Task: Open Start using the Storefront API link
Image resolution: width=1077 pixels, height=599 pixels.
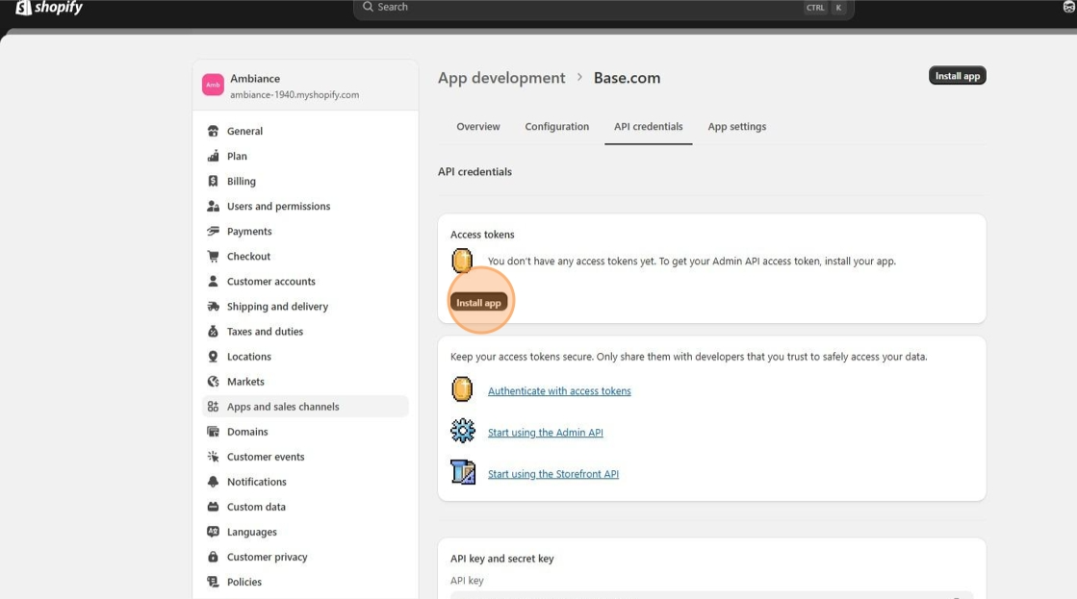Action: coord(552,474)
